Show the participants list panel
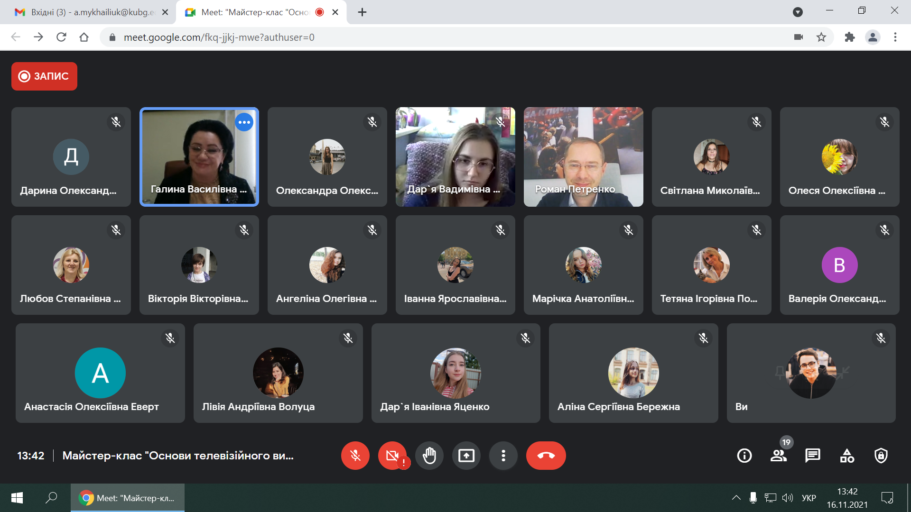This screenshot has height=512, width=911. (x=778, y=456)
